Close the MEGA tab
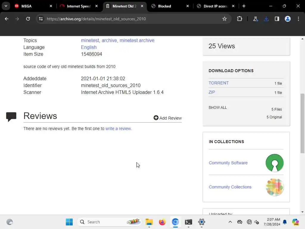Viewport: 305px width, 229px height. coord(51,6)
